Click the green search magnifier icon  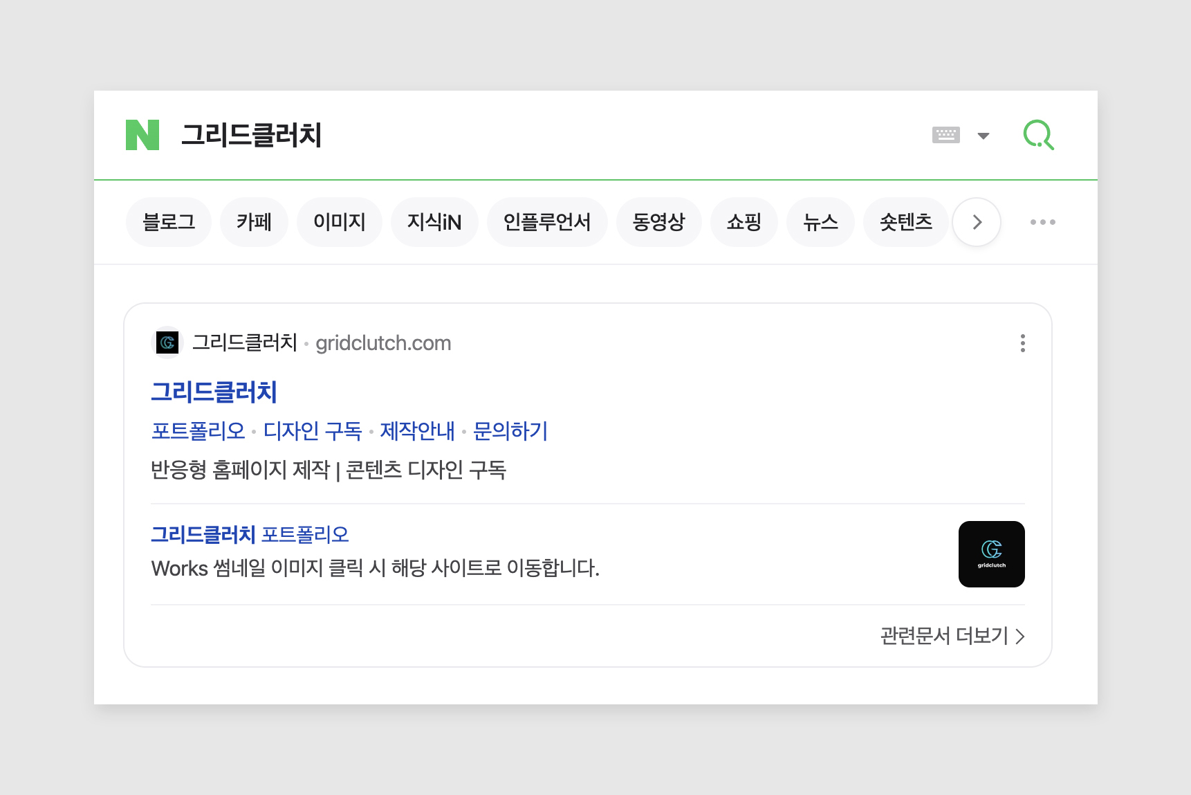pos(1038,135)
